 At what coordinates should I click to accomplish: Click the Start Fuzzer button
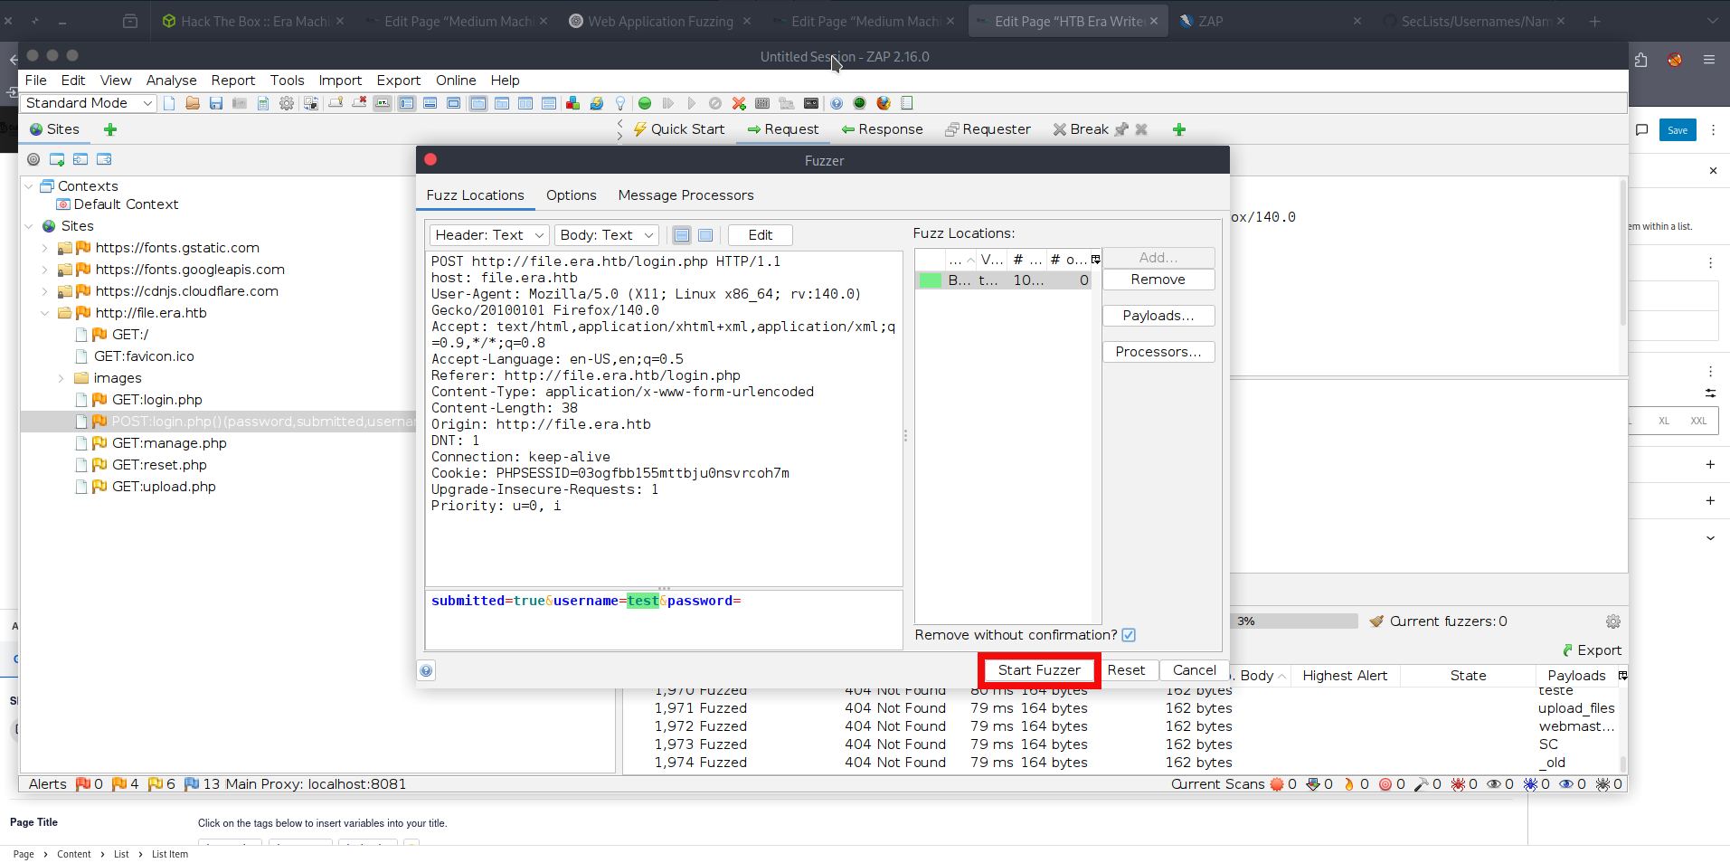tap(1039, 670)
